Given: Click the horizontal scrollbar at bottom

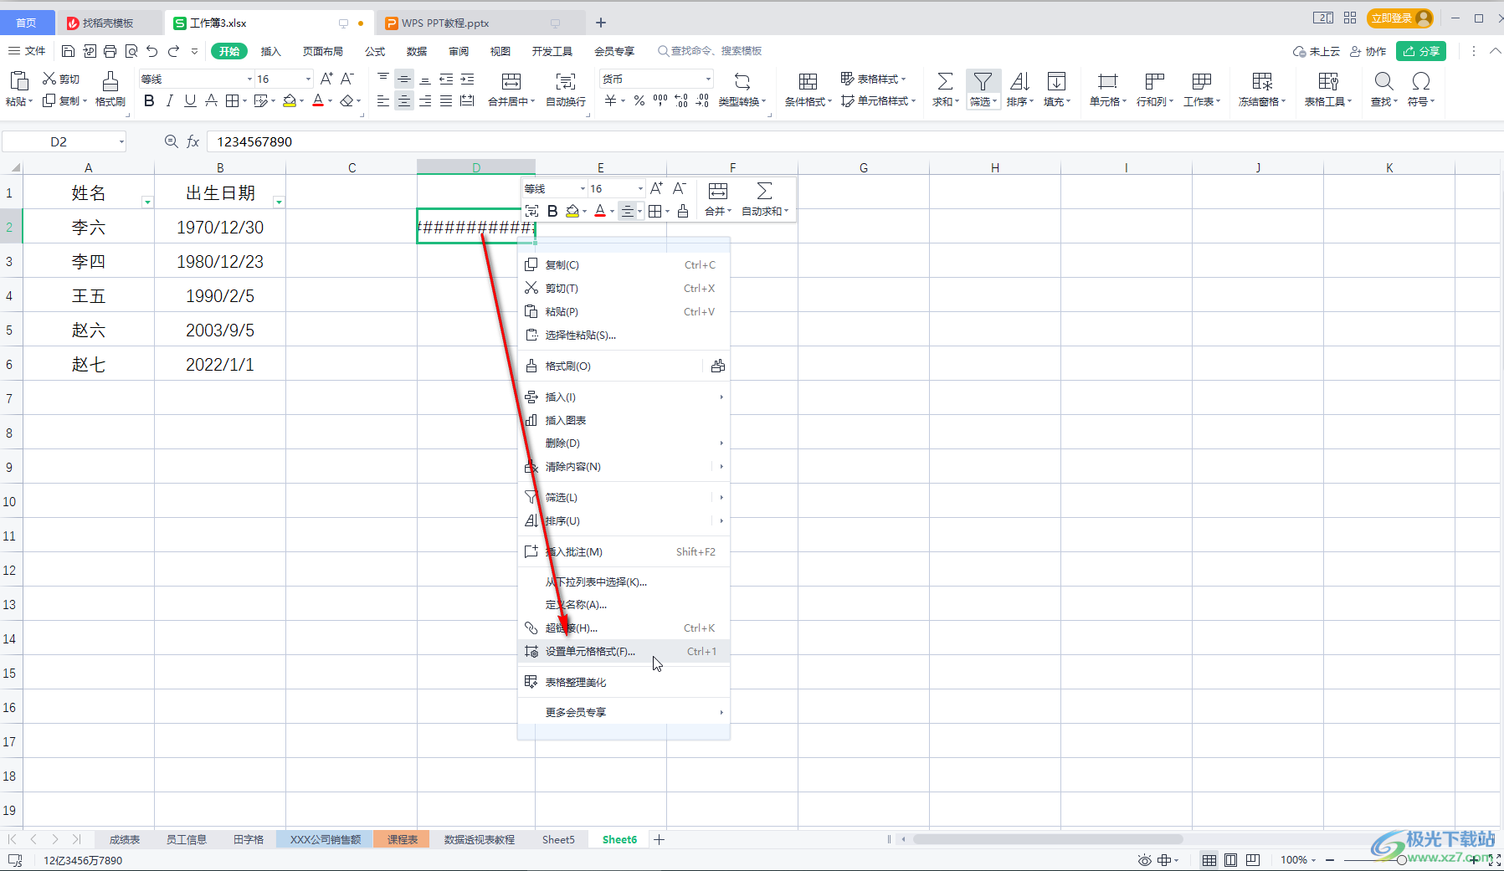Looking at the screenshot, I should pos(1049,839).
